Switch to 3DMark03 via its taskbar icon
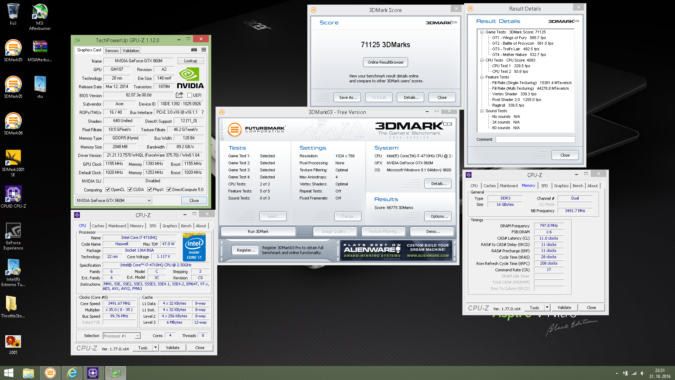Screen dimensions: 675x380 50,373
